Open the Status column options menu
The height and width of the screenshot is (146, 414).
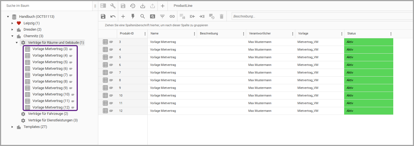pos(391,34)
